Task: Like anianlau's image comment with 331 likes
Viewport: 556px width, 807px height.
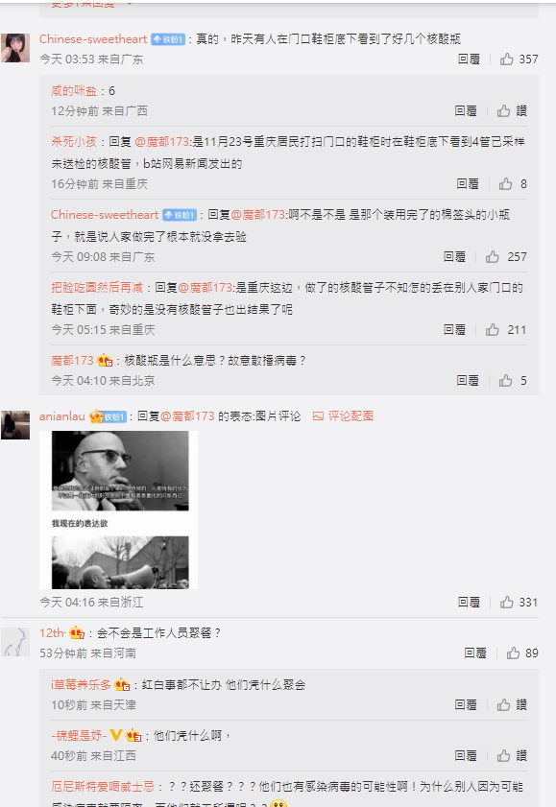Action: pos(519,603)
